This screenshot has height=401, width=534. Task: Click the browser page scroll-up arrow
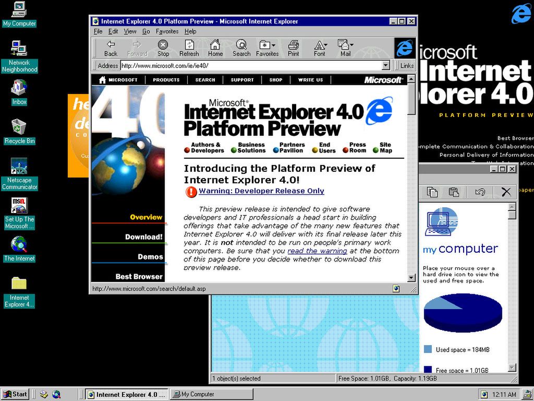pos(411,79)
